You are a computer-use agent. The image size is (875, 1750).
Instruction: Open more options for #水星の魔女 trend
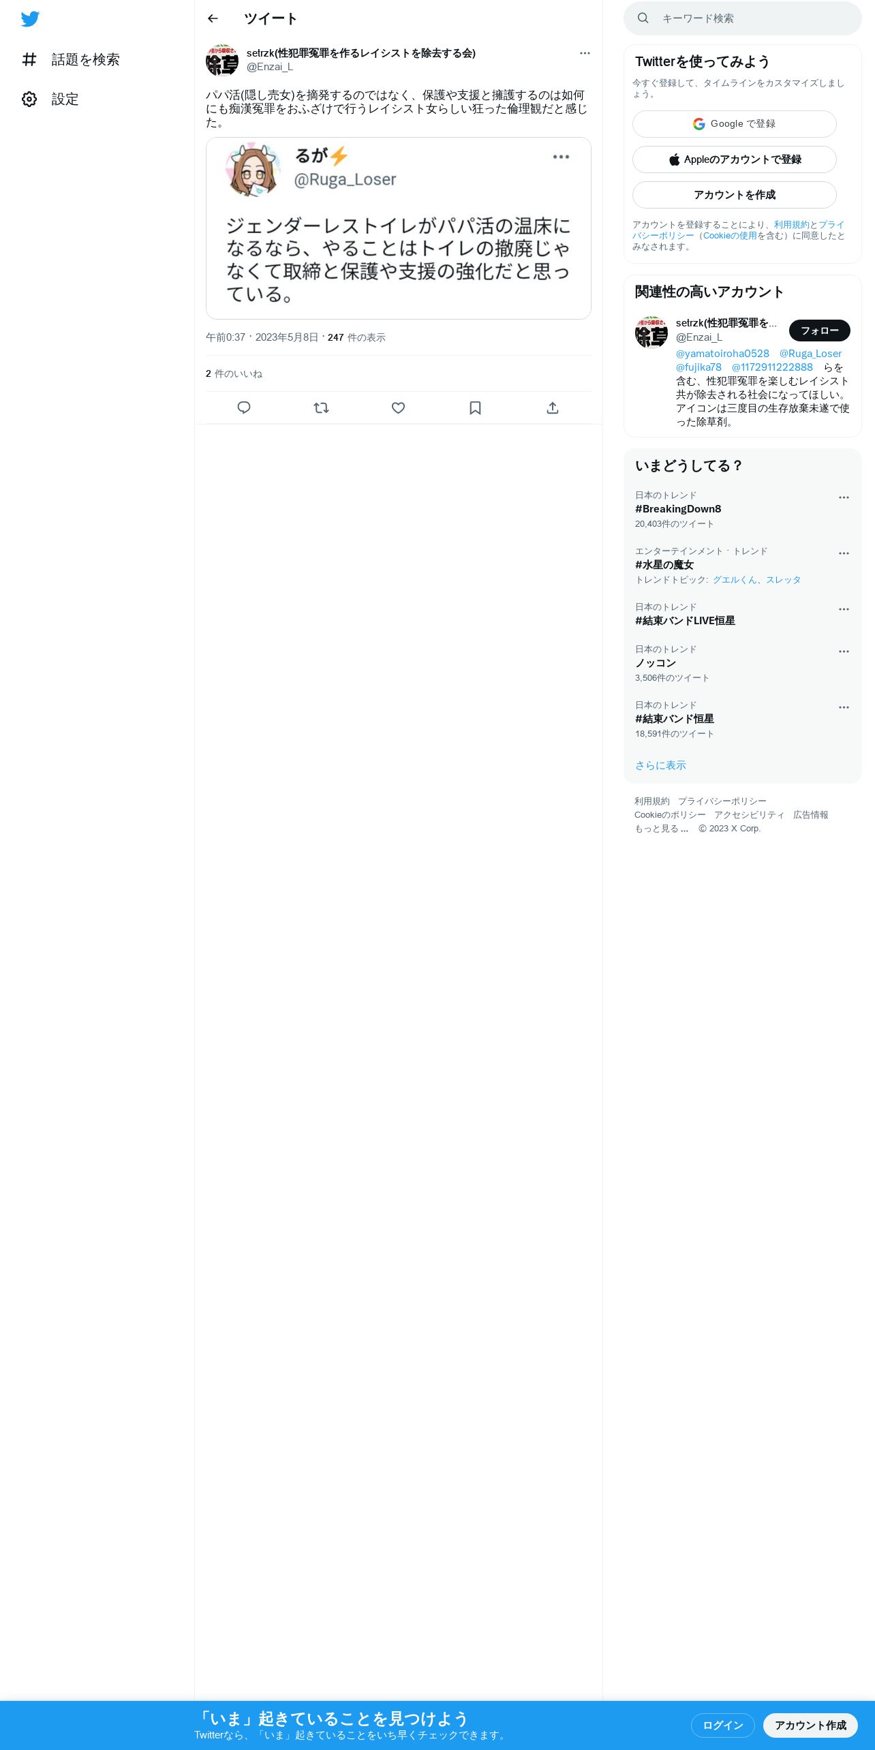point(844,553)
